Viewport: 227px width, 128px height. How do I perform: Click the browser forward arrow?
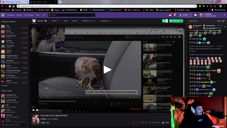[x=6, y=6]
